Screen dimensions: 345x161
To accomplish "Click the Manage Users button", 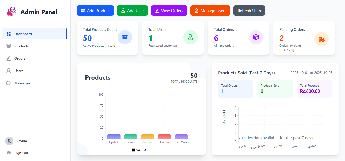I will tap(210, 11).
